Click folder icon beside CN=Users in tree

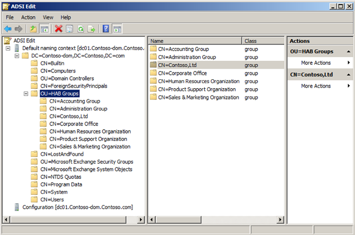click(34, 199)
